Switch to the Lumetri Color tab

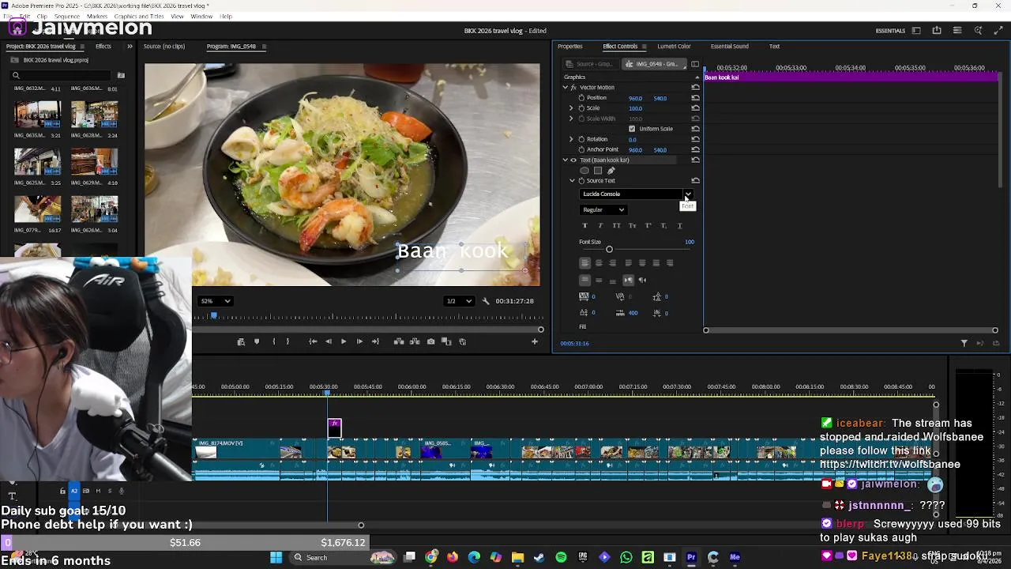[674, 47]
